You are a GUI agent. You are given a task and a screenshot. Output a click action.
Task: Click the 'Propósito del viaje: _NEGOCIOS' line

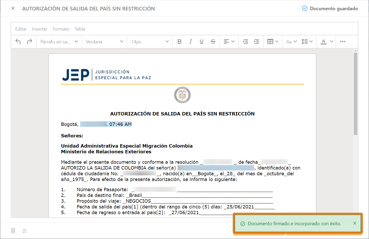(x=167, y=201)
